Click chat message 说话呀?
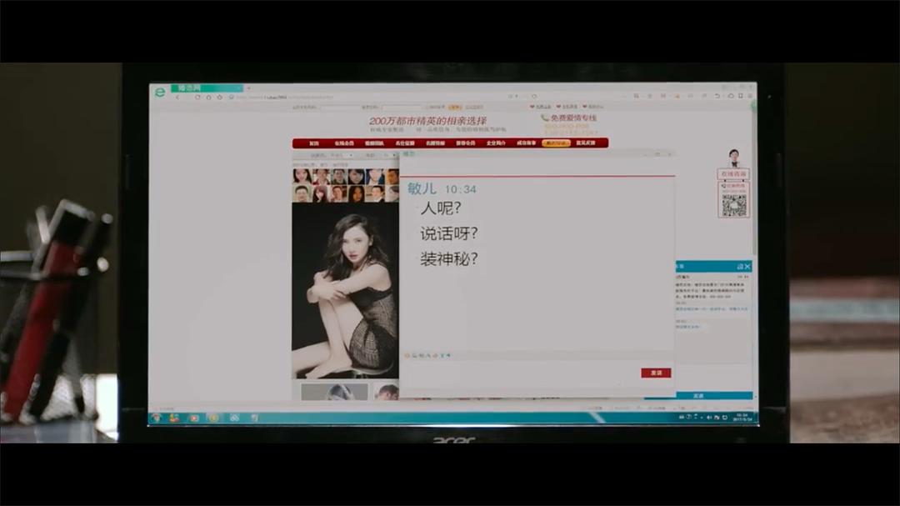Screen dimensions: 900x506 (x=448, y=233)
